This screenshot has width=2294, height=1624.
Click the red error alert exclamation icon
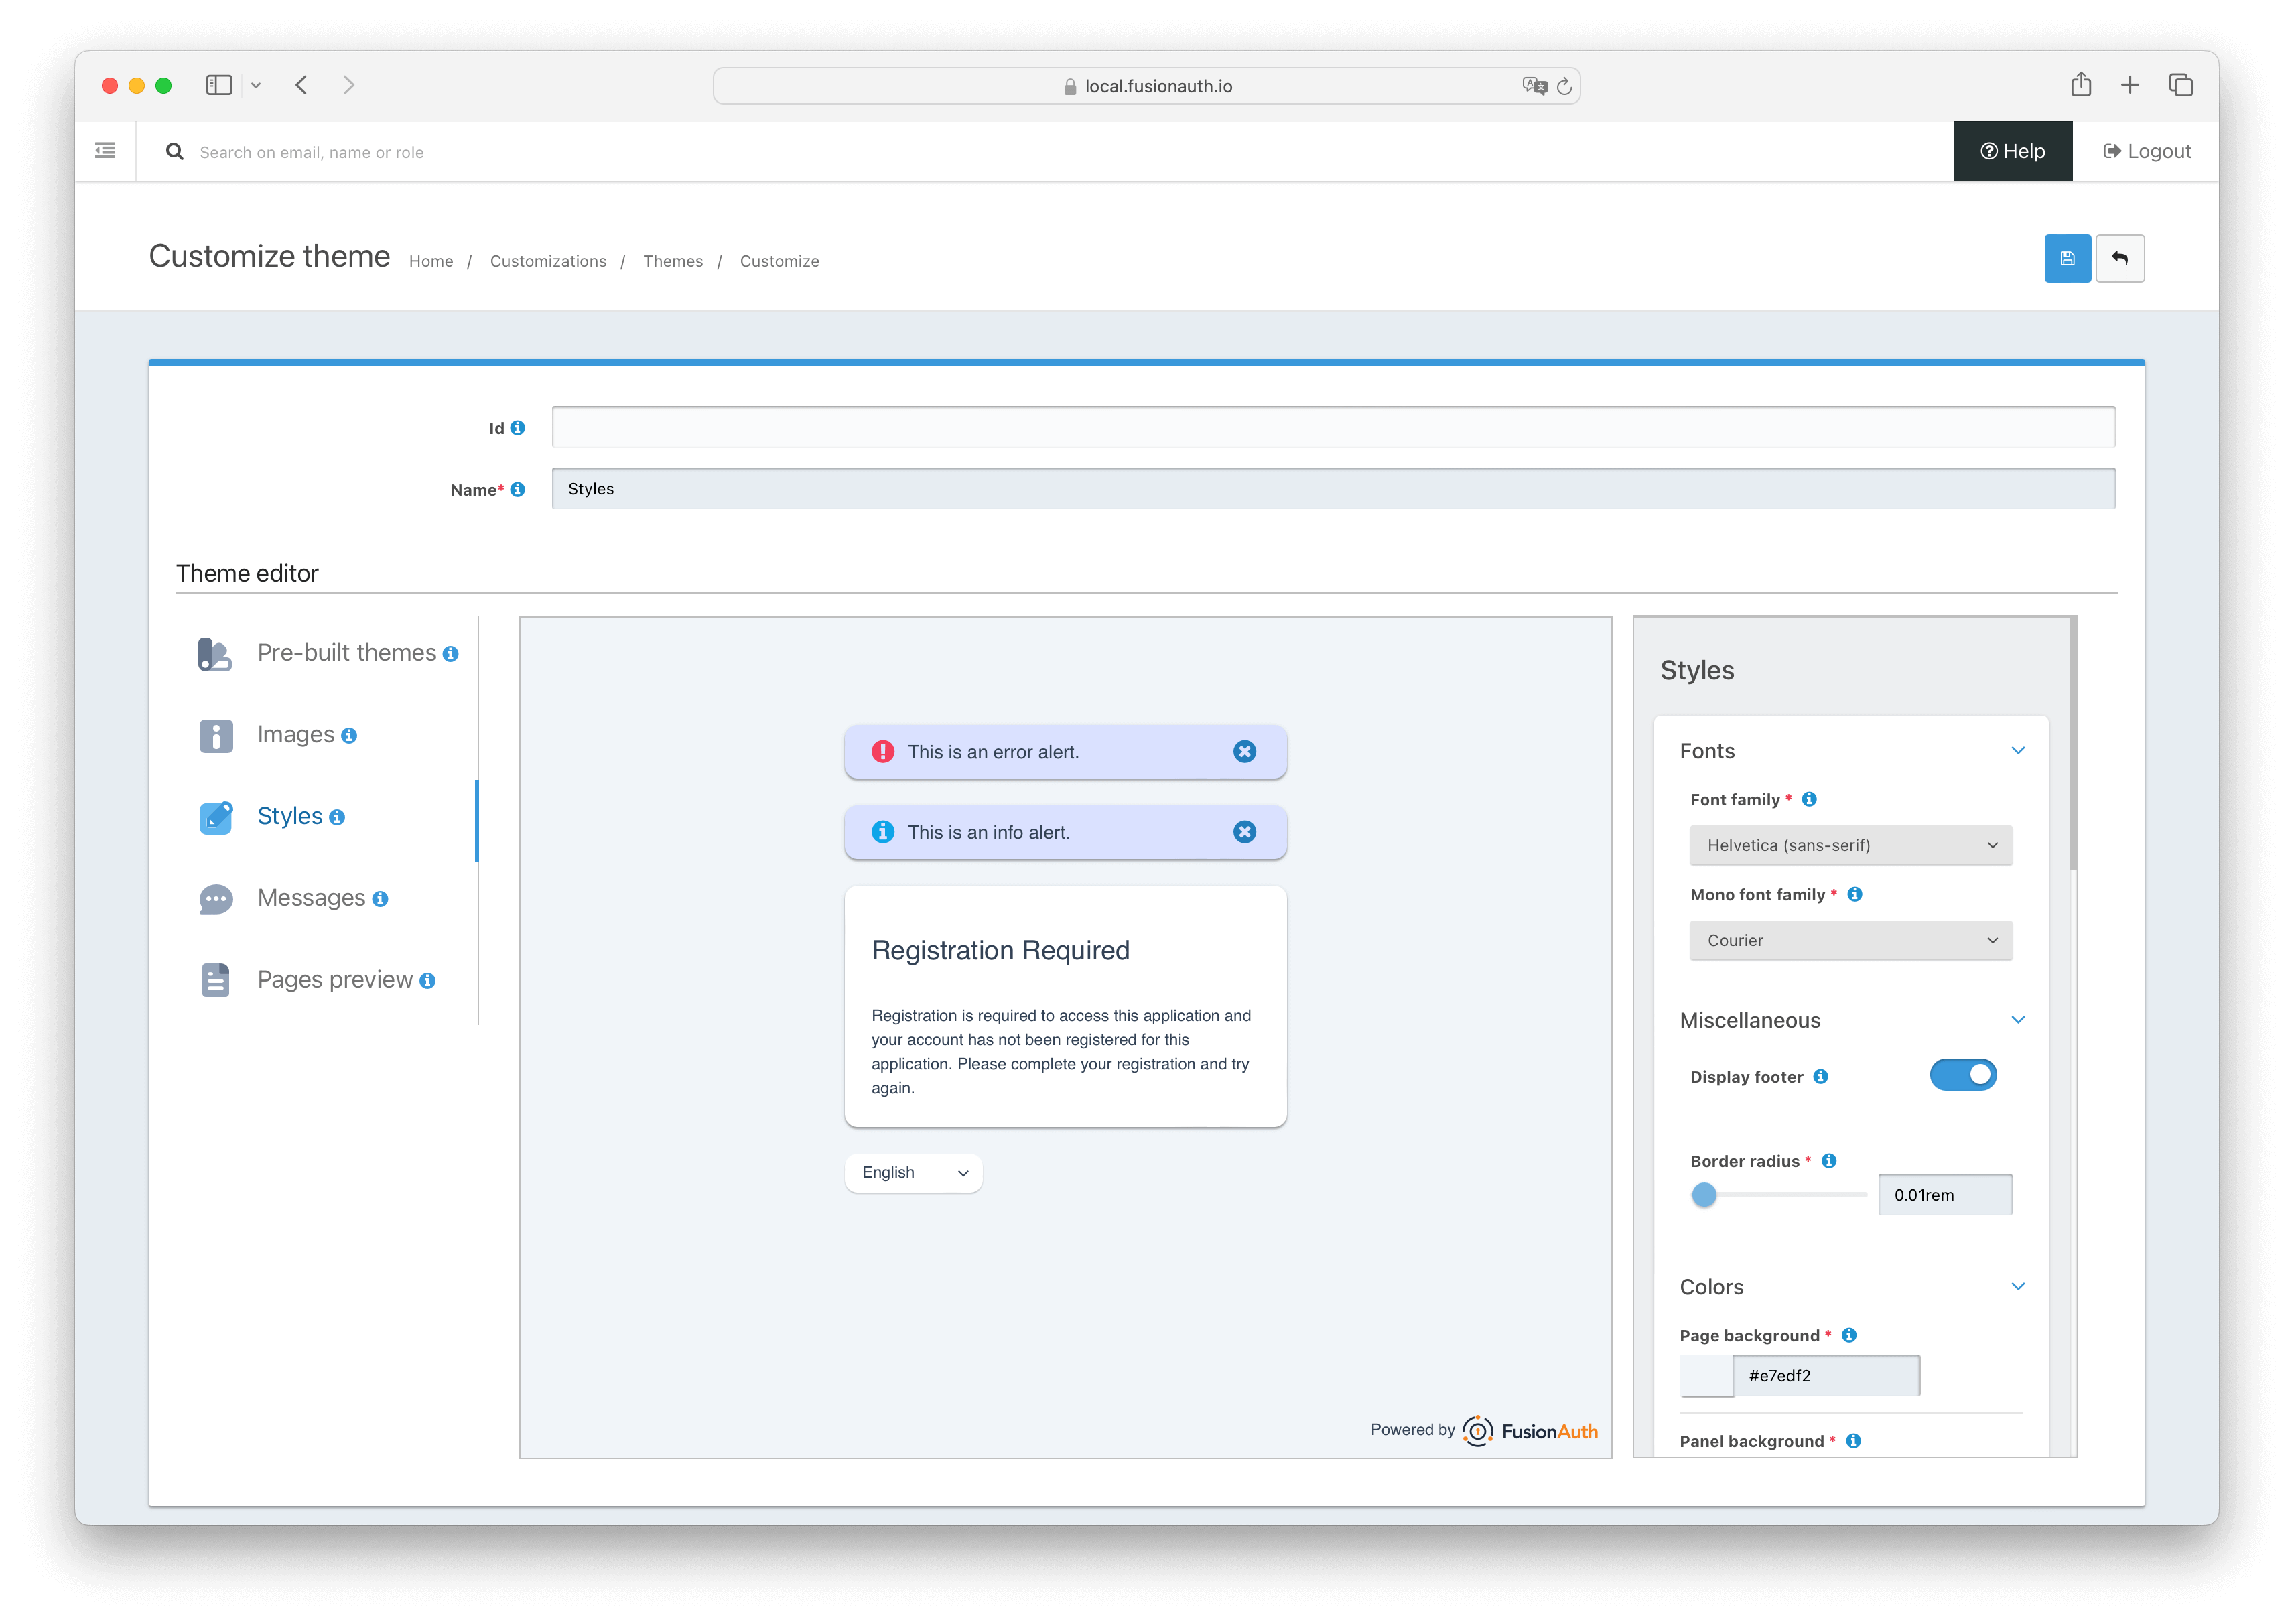coord(882,752)
